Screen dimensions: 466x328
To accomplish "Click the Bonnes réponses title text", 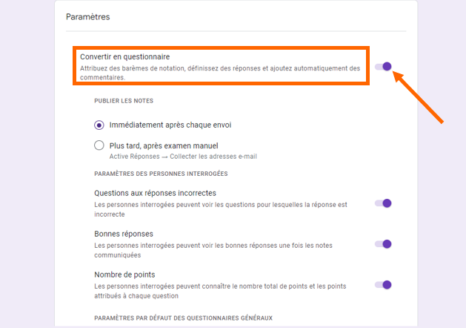I will 124,234.
